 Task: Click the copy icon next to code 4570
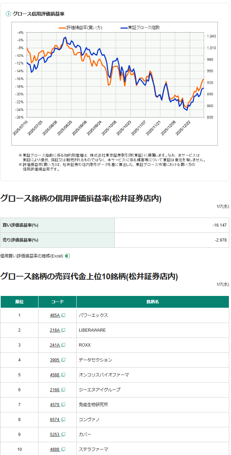(x=63, y=405)
